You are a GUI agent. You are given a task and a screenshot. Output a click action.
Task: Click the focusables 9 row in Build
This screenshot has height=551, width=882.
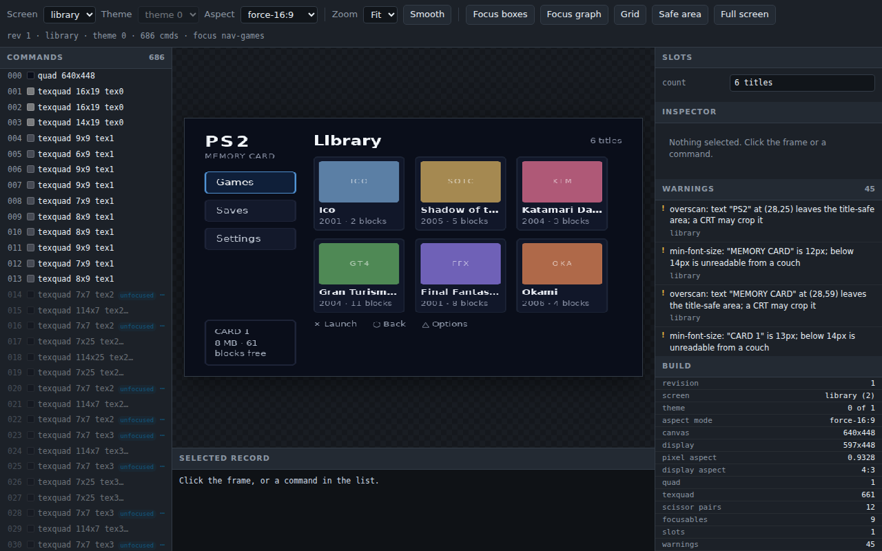(x=768, y=519)
